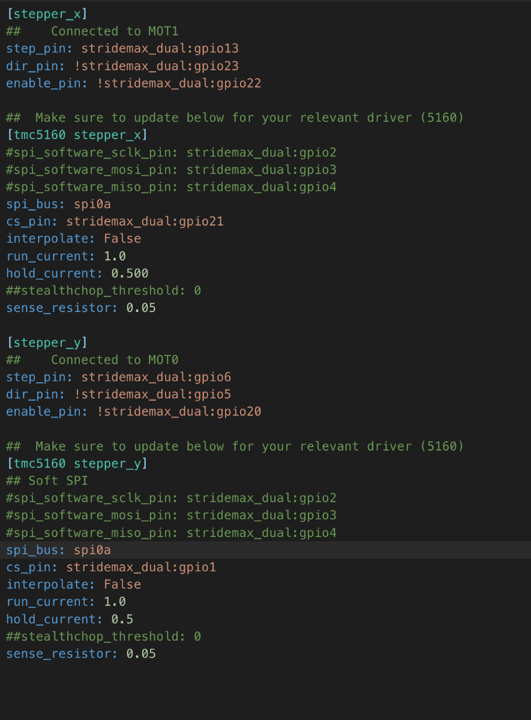This screenshot has width=531, height=720.
Task: Click the enable_pin gpio20 line
Action: [134, 412]
